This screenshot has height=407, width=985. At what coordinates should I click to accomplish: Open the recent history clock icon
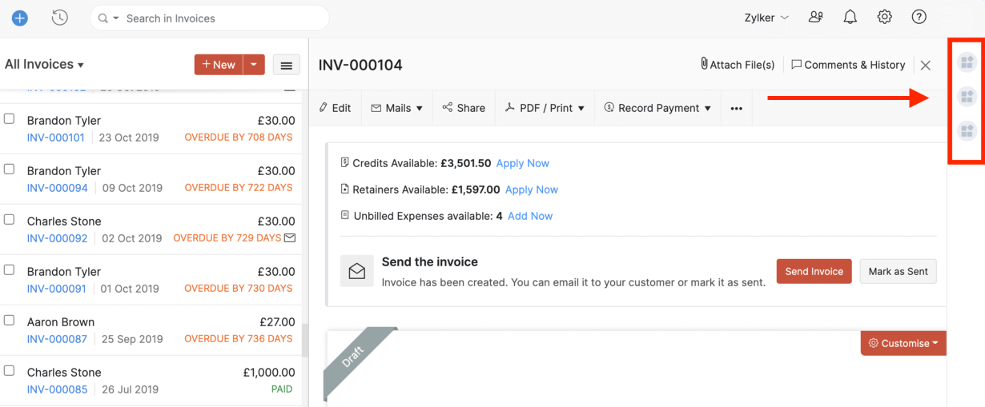pyautogui.click(x=59, y=18)
